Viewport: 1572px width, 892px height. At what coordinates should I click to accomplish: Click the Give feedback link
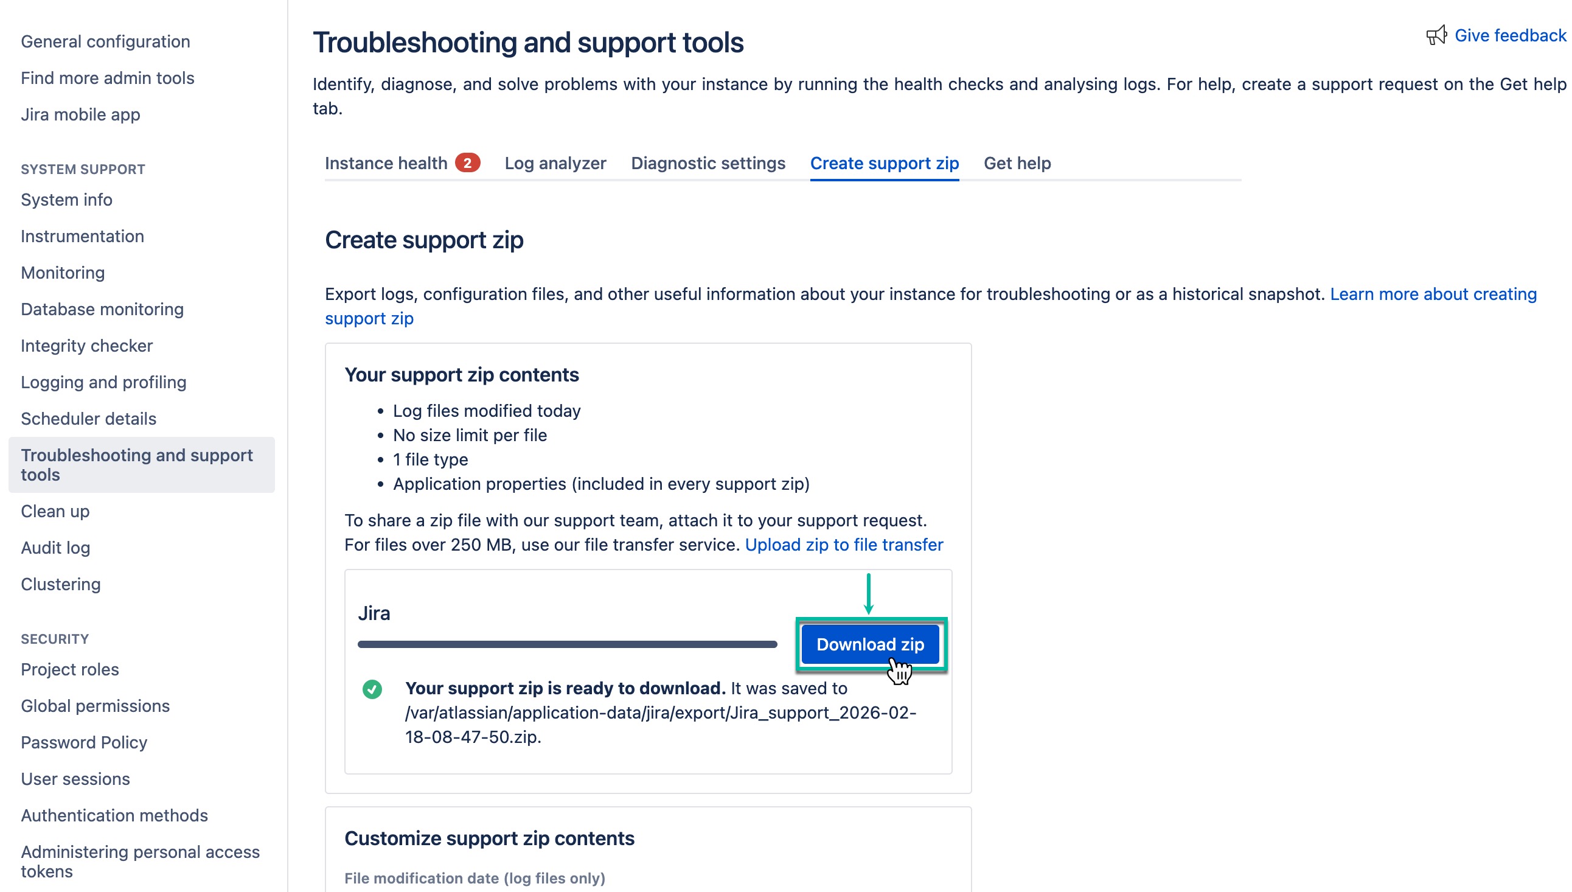(x=1509, y=35)
